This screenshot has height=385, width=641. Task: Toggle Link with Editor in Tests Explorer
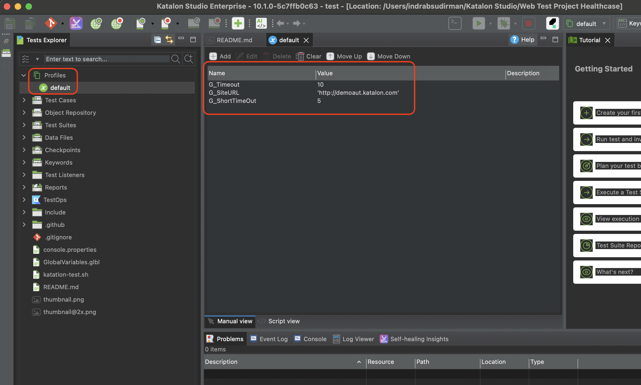pyautogui.click(x=169, y=40)
